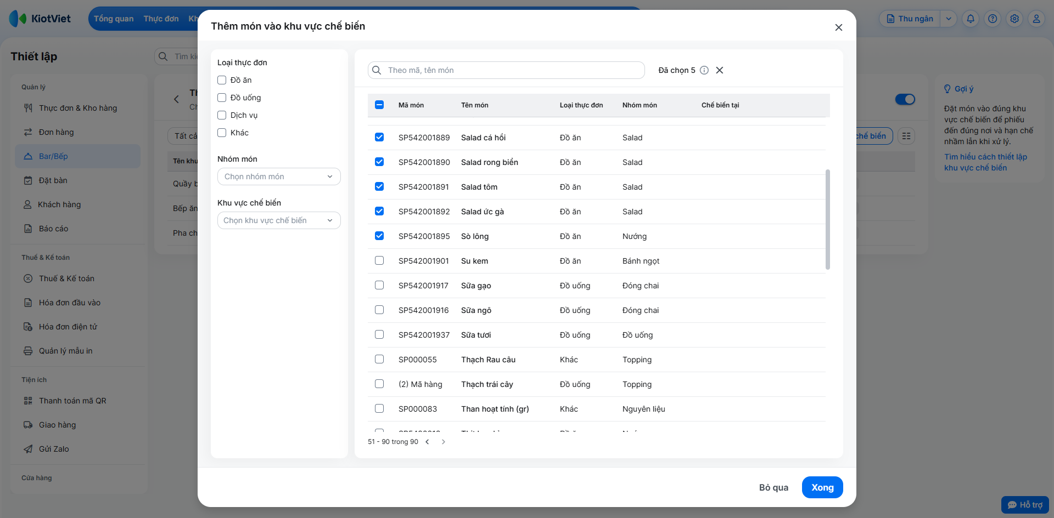This screenshot has width=1054, height=518.
Task: Open the Chọn nhóm món dropdown
Action: pos(279,177)
